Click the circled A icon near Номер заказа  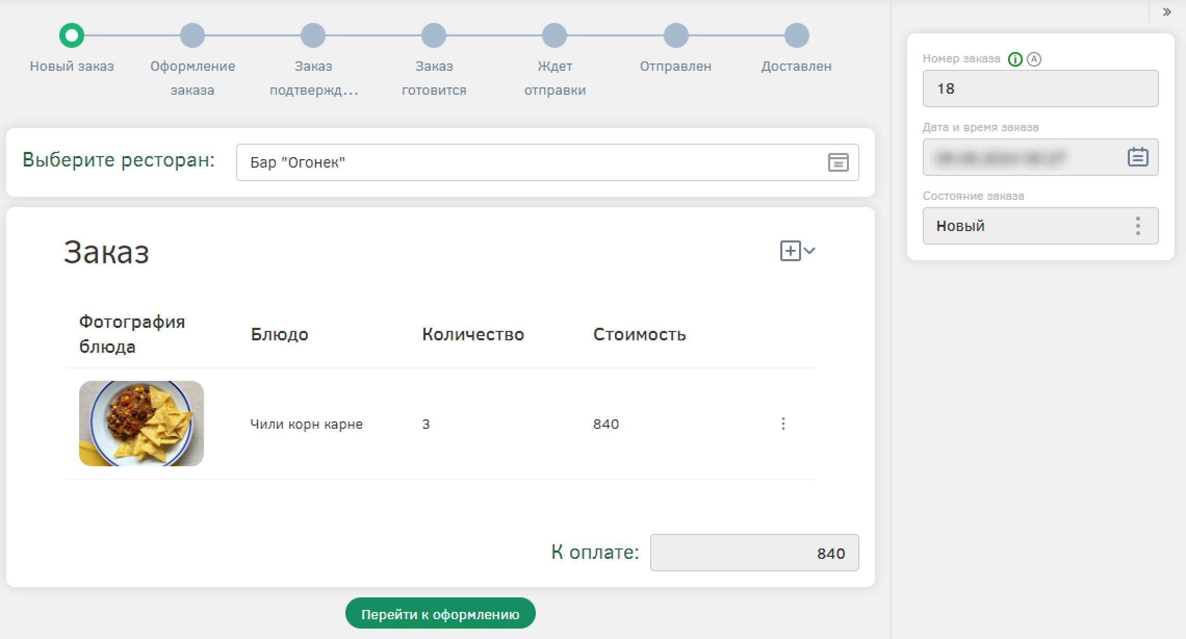tap(1034, 59)
